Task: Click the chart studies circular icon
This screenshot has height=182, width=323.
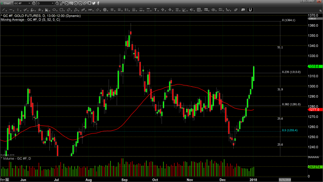Action: point(67,3)
